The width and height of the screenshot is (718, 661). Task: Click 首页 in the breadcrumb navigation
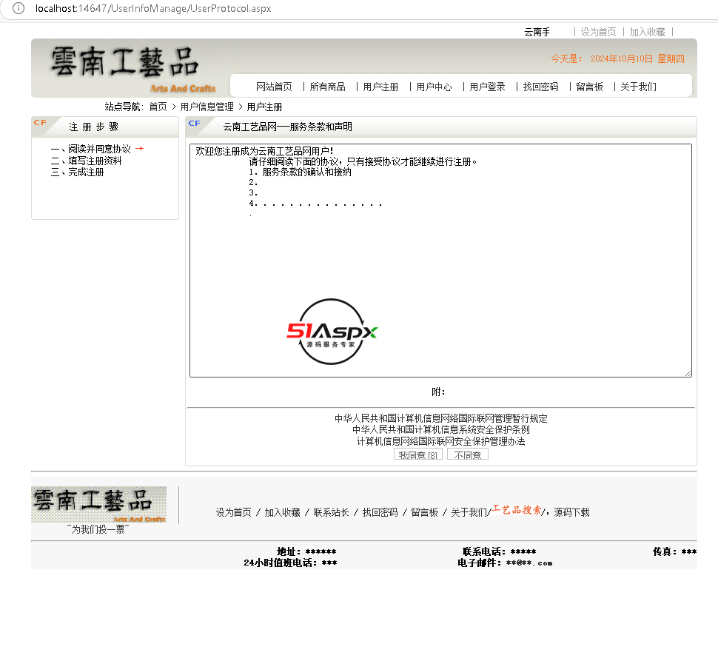point(158,107)
